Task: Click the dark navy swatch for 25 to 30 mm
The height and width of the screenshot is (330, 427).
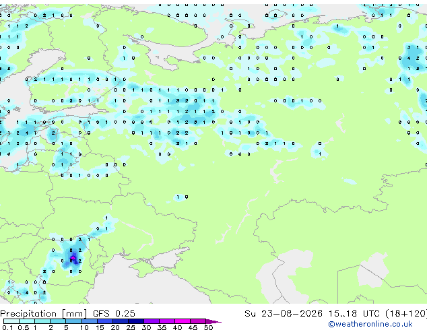Action: pos(136,321)
